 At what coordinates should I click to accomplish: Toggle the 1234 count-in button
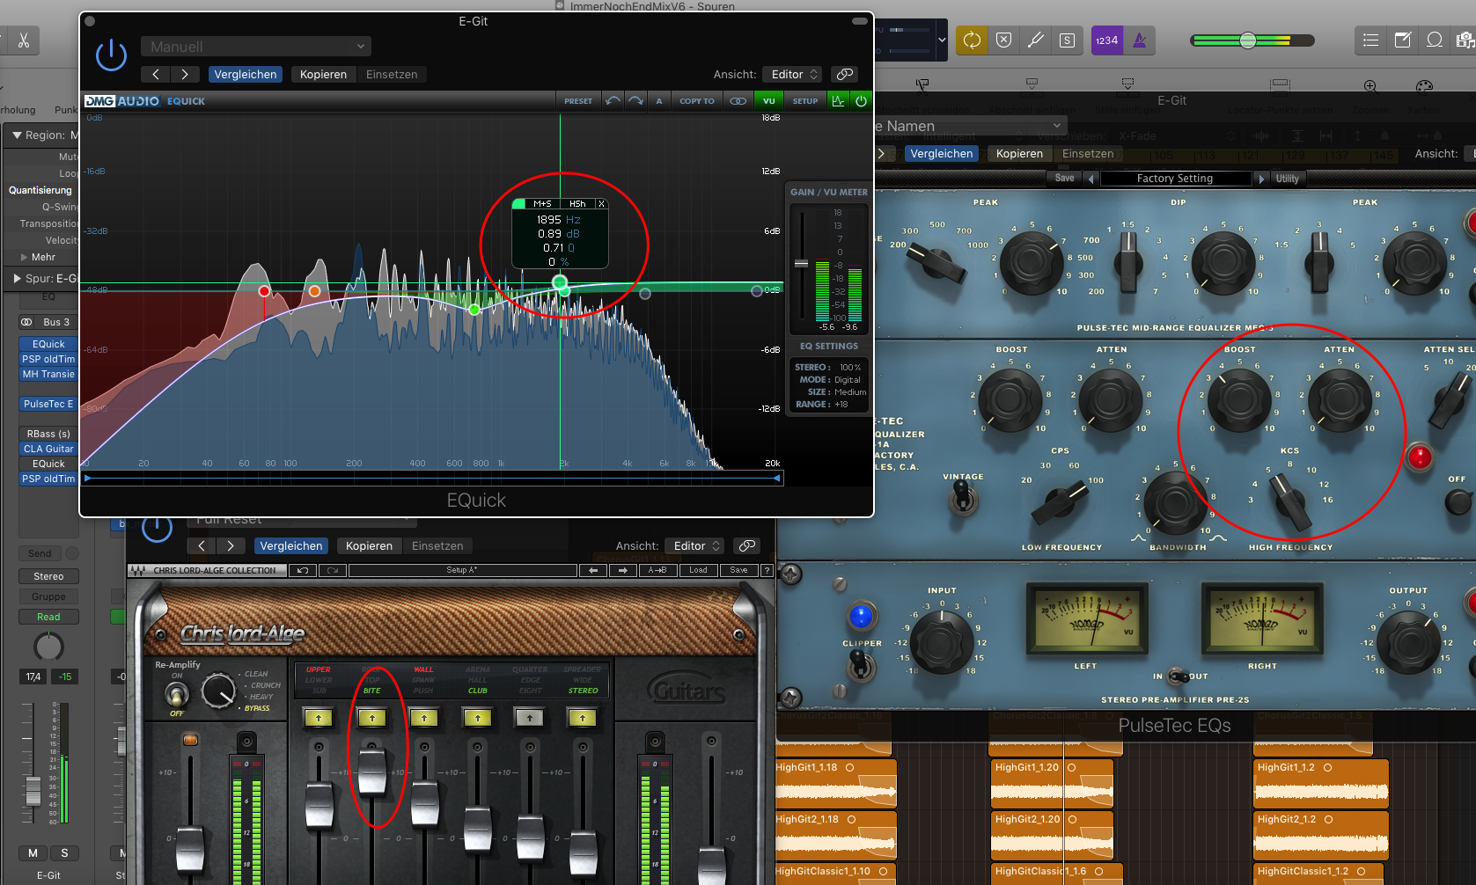1107,40
